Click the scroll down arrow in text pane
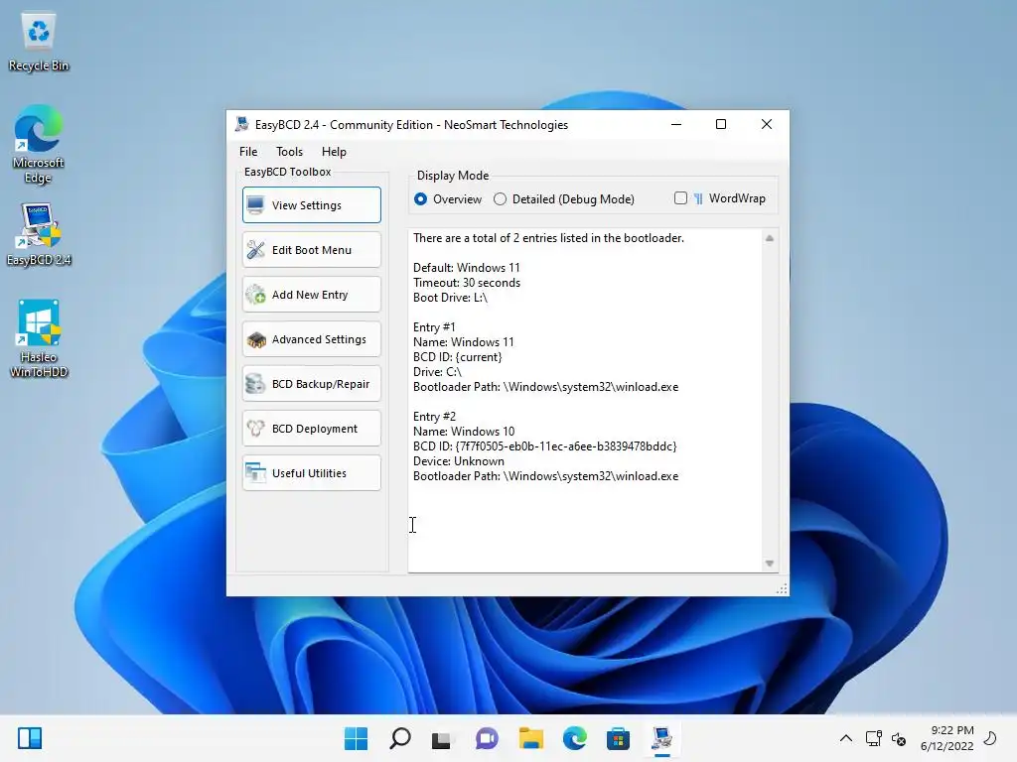The height and width of the screenshot is (762, 1017). [x=770, y=564]
